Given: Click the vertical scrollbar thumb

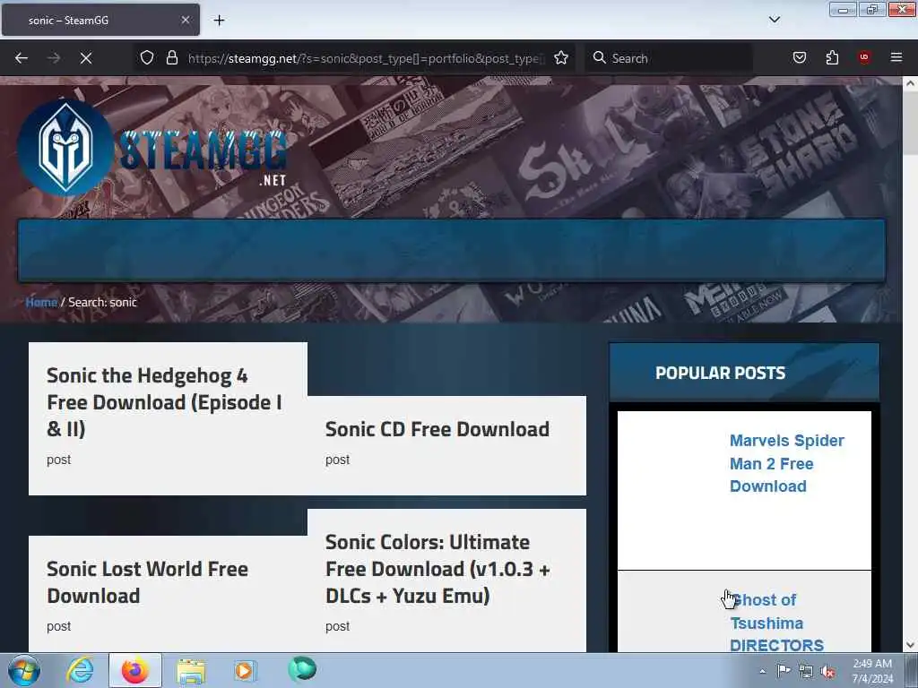Looking at the screenshot, I should tap(910, 124).
